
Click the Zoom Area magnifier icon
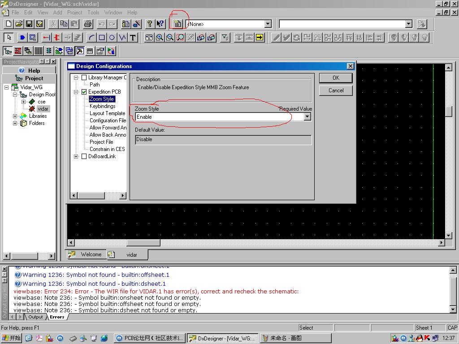(x=180, y=38)
